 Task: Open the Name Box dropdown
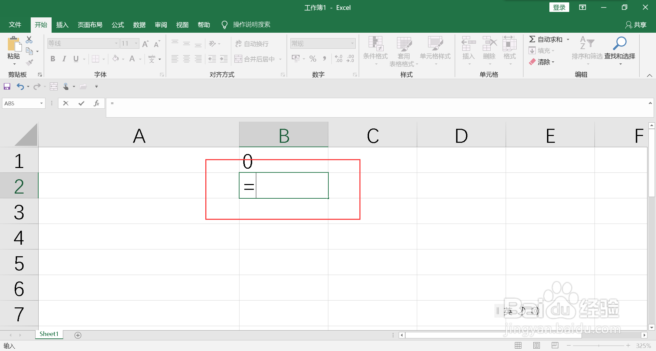[41, 103]
